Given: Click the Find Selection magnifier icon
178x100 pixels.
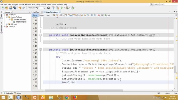Looking at the screenshot, I should click(66, 15).
